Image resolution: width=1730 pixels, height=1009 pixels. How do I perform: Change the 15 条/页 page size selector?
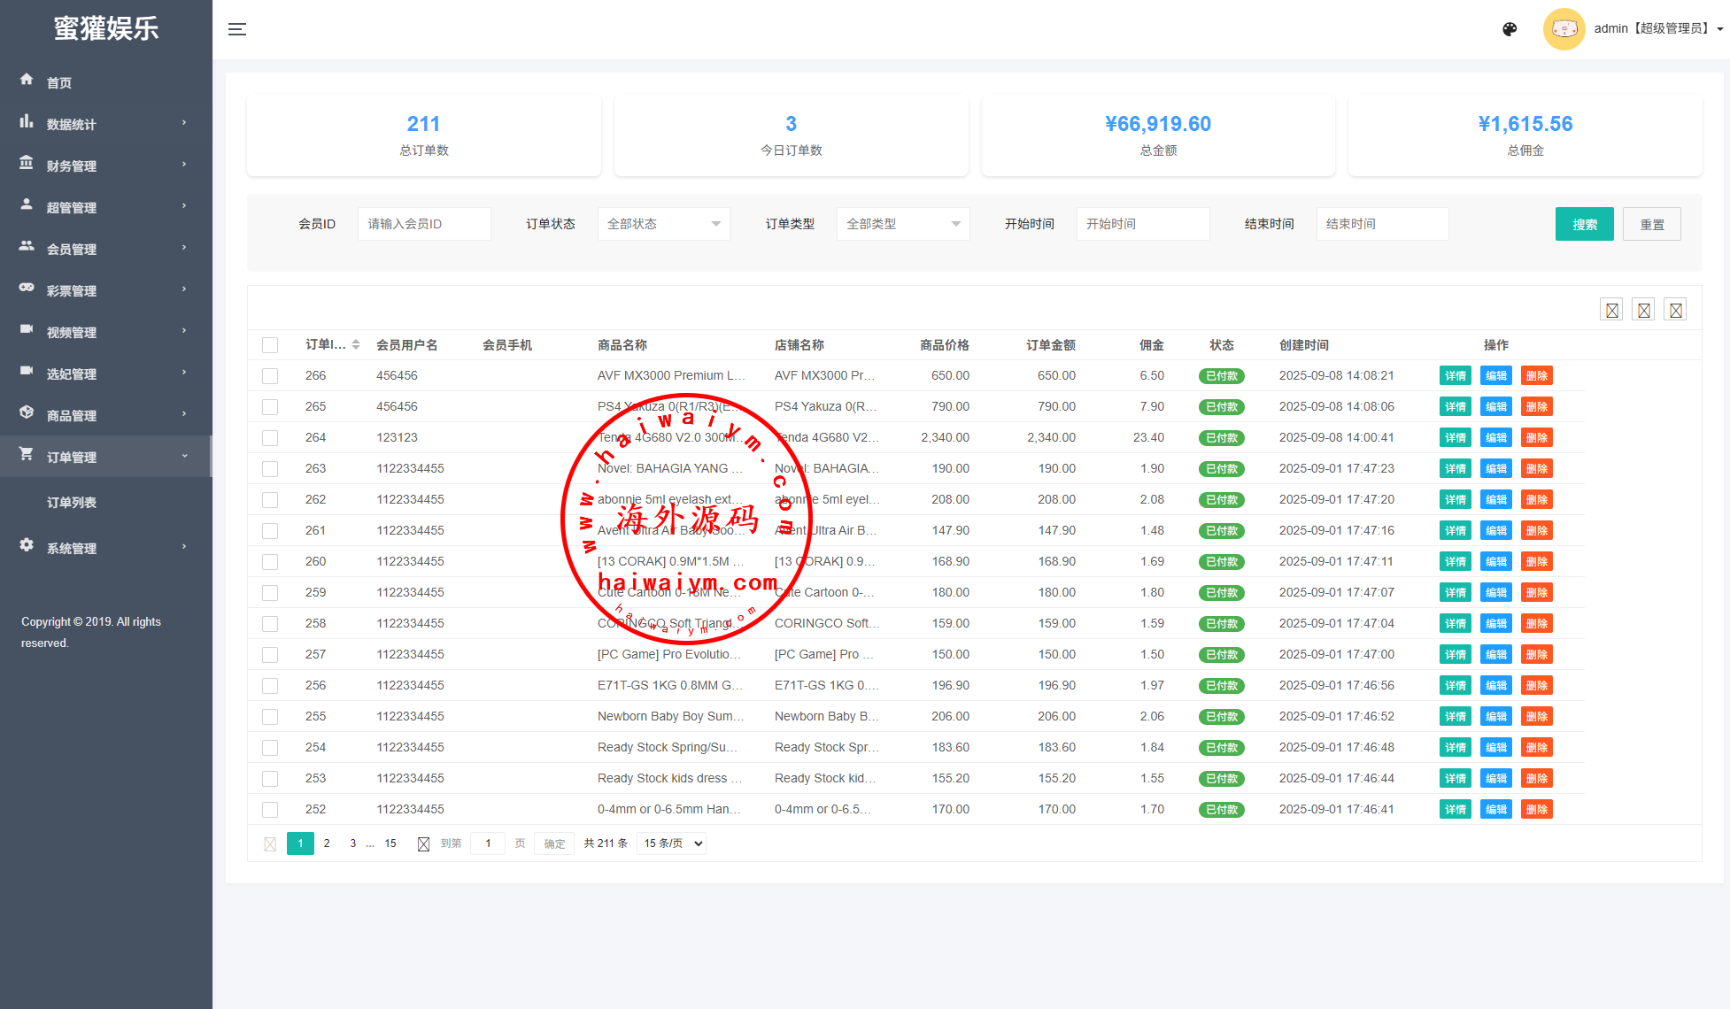click(673, 843)
